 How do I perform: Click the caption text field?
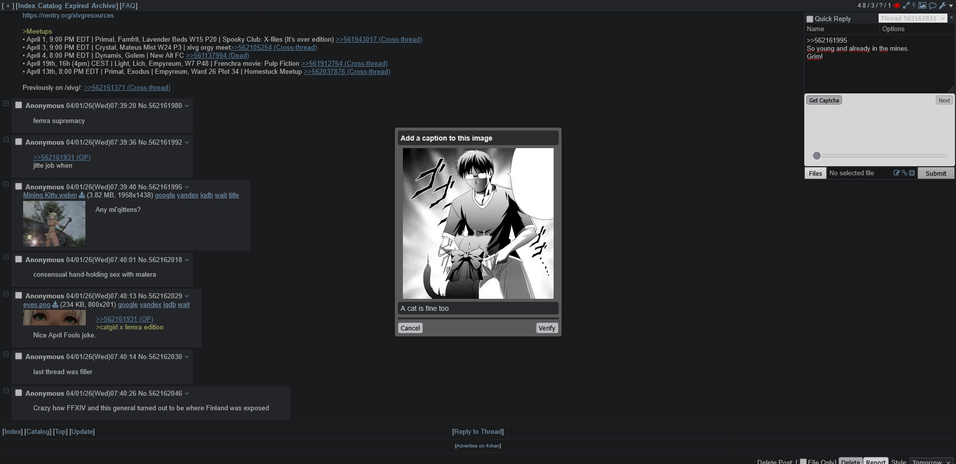click(x=478, y=308)
